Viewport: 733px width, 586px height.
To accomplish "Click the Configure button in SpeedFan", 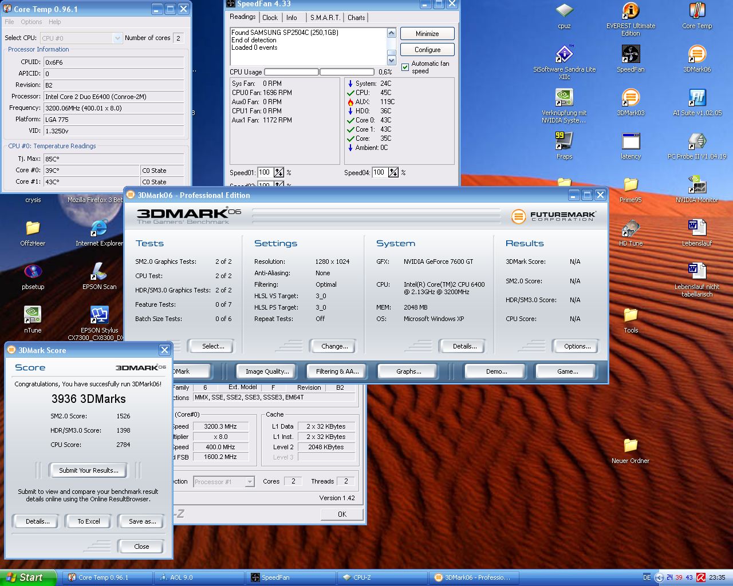I will [x=427, y=50].
